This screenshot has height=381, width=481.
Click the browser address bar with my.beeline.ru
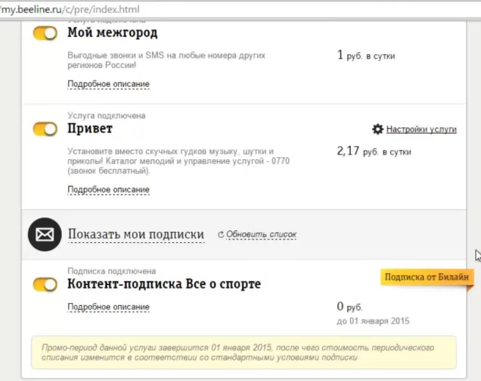pos(72,9)
